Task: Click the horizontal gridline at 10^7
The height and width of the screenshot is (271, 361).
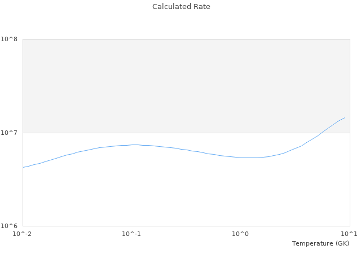Action: 169,133
